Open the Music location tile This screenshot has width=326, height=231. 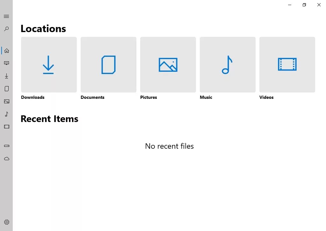pos(227,65)
